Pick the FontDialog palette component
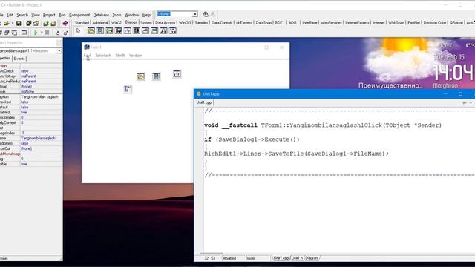The image size is (475, 267). [128, 31]
